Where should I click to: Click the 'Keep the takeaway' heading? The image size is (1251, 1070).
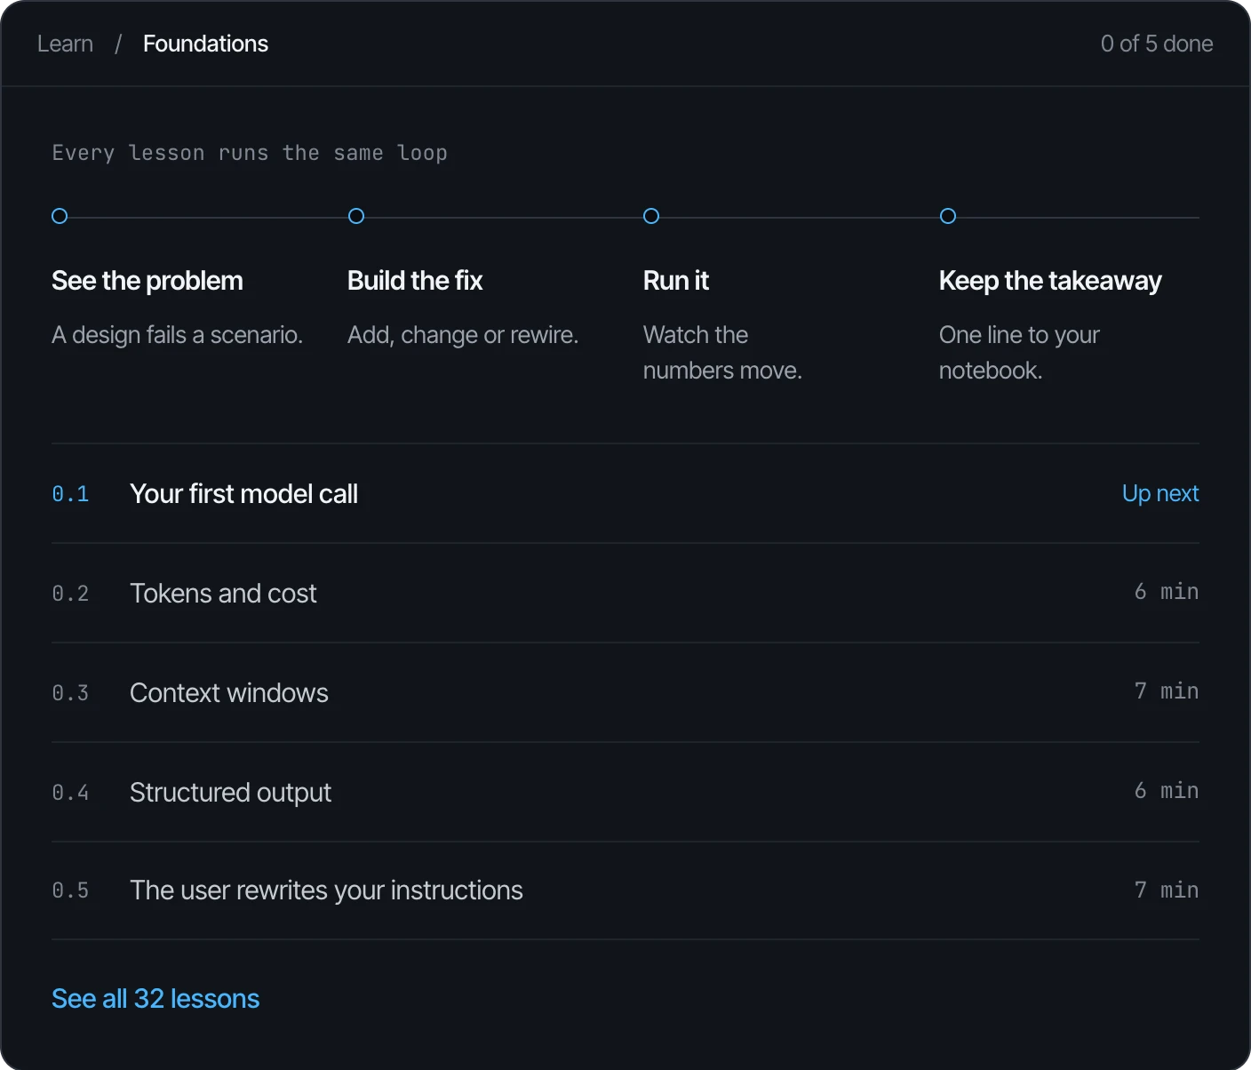tap(1050, 281)
